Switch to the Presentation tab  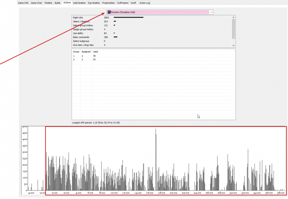[x=108, y=3]
